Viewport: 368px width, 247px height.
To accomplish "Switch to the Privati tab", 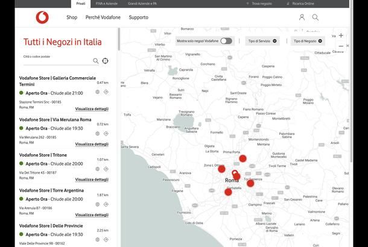I will pos(81,4).
